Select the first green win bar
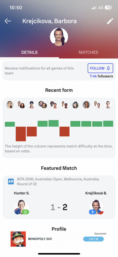 click(10, 124)
